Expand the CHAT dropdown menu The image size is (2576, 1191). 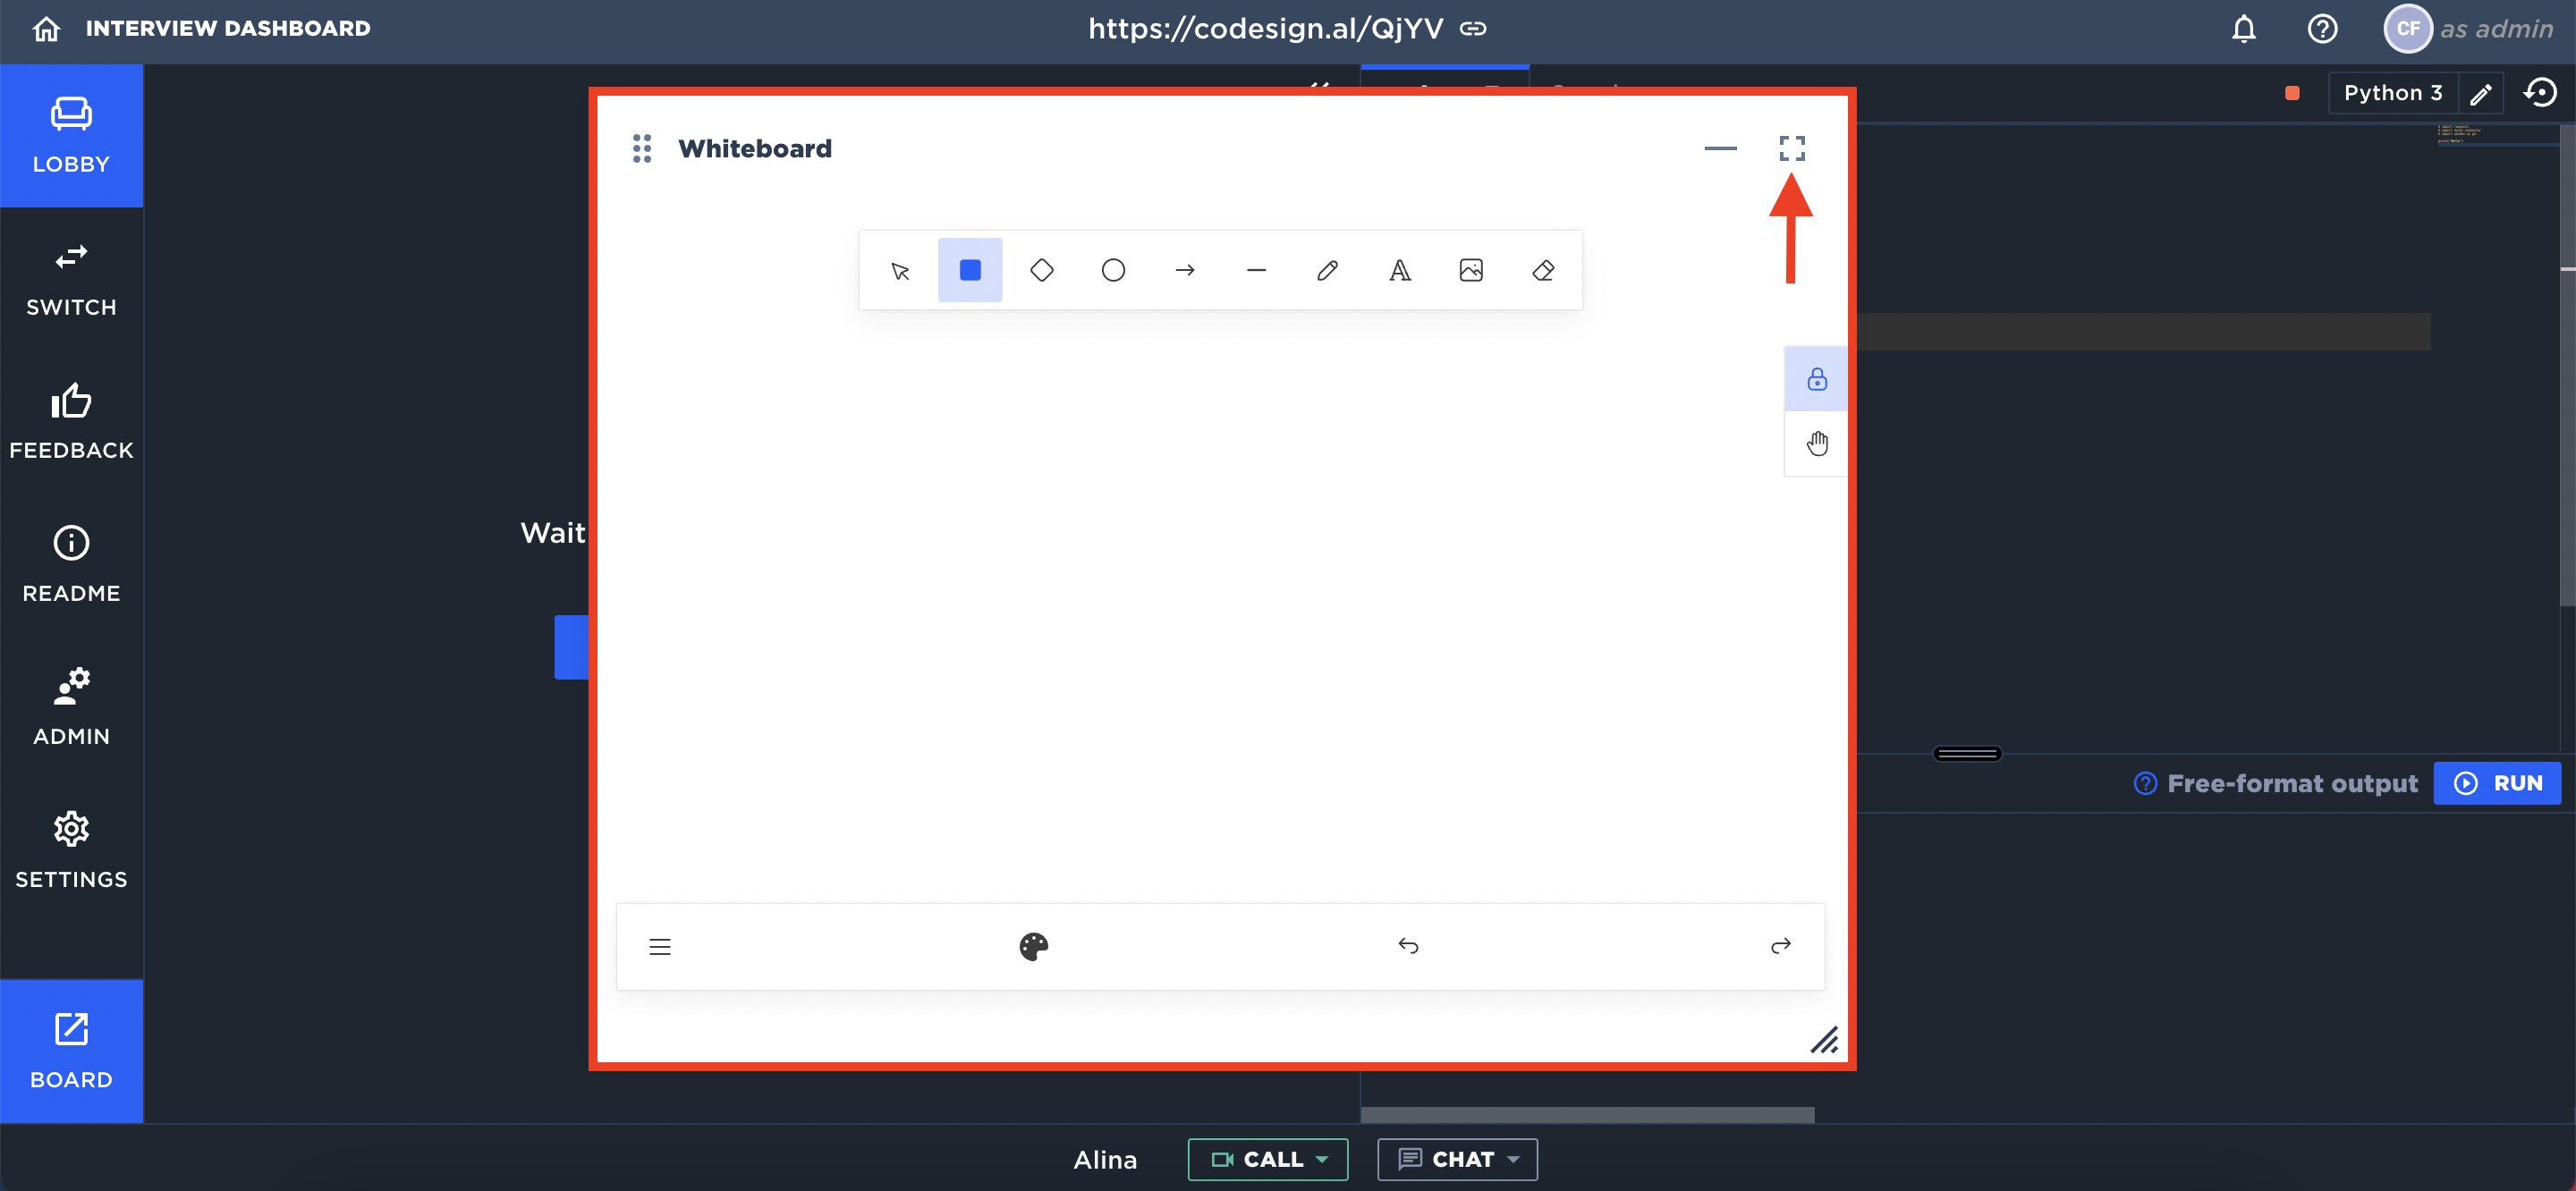1456,1159
